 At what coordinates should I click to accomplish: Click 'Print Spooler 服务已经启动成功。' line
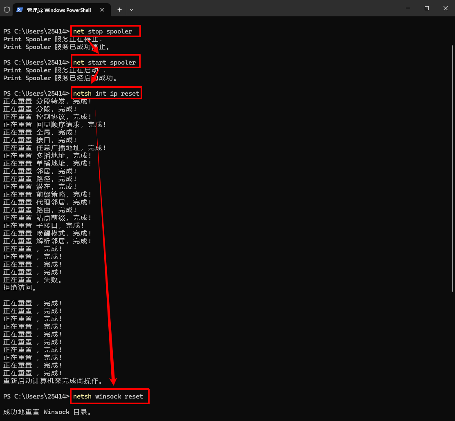(x=61, y=78)
